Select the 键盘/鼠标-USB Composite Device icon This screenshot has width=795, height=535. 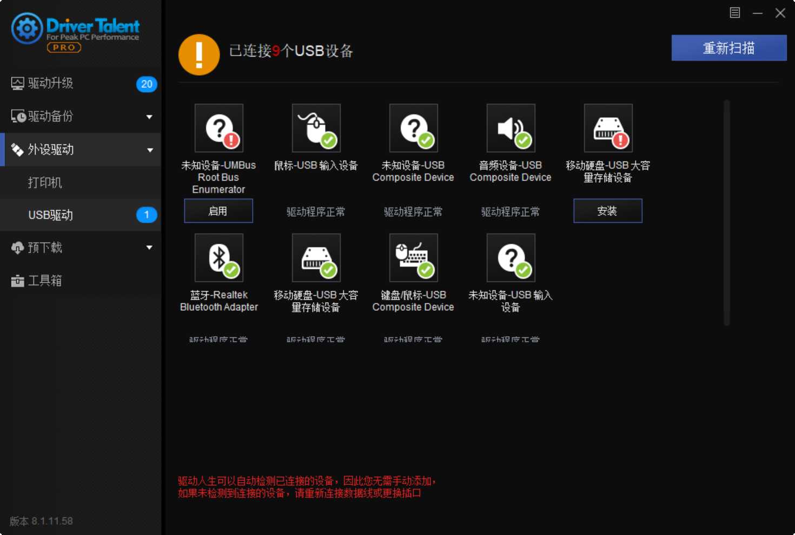pos(414,258)
